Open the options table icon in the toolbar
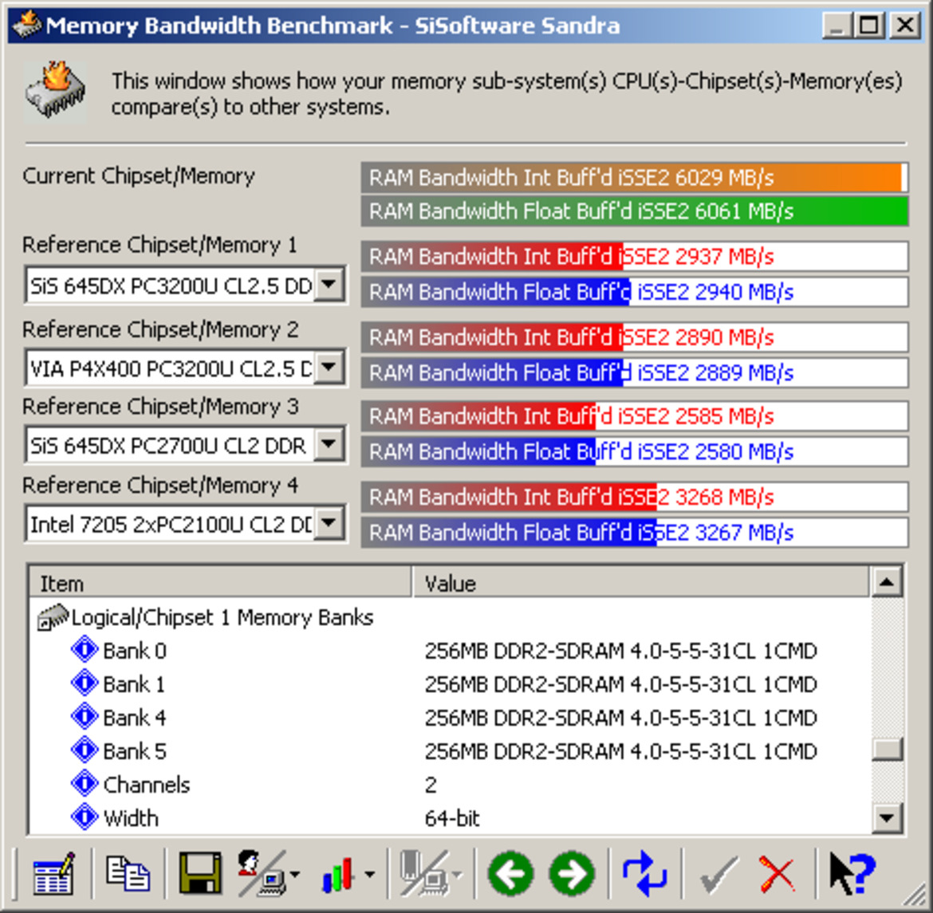This screenshot has height=913, width=933. tap(53, 873)
